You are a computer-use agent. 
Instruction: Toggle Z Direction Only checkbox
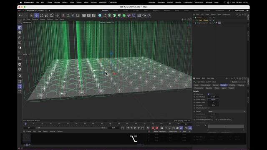[231, 120]
